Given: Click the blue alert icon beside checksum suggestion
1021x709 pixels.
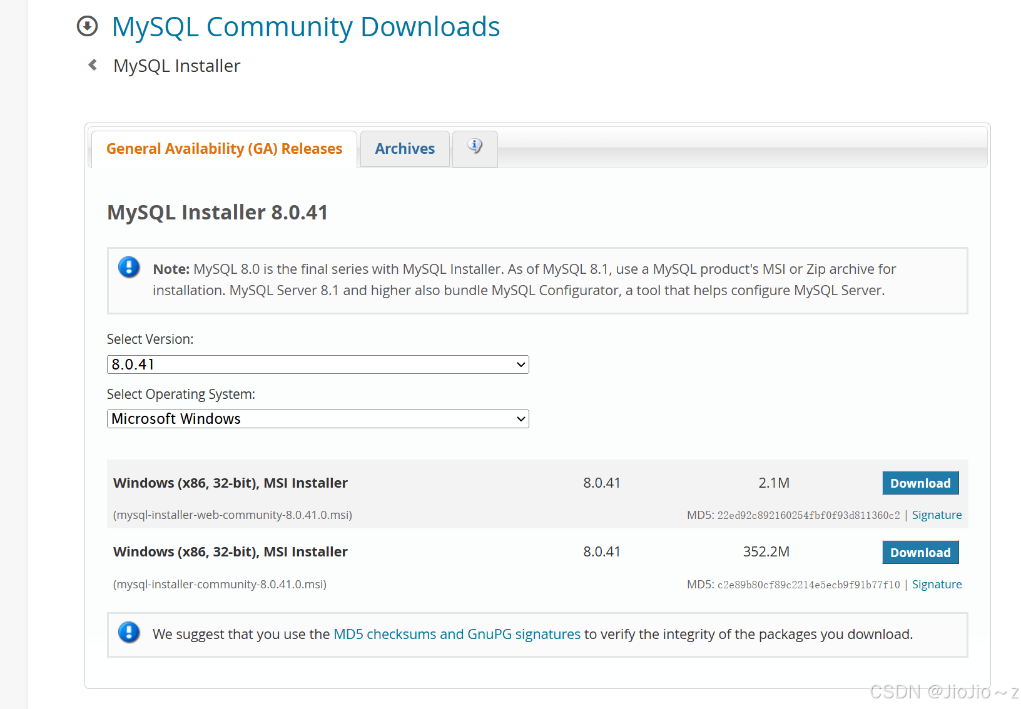Looking at the screenshot, I should pos(129,633).
